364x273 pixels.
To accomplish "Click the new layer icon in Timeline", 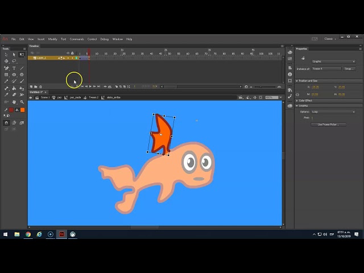I will click(31, 86).
